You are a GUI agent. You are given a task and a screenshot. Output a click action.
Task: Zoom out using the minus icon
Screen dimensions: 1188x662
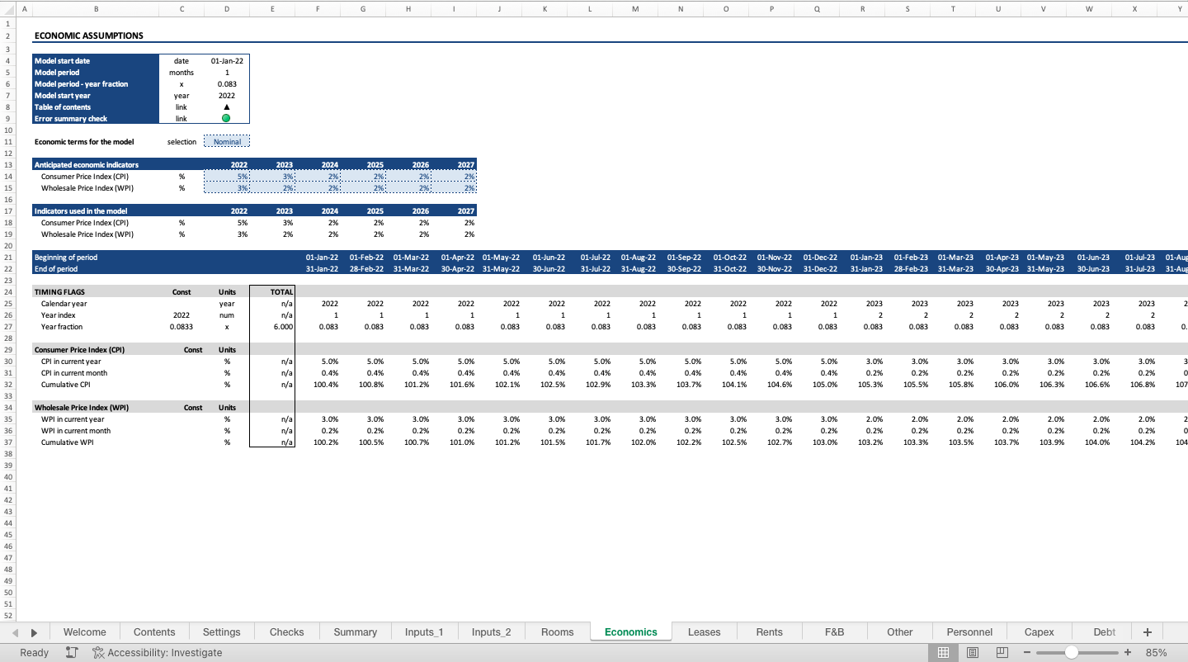[x=1026, y=652]
